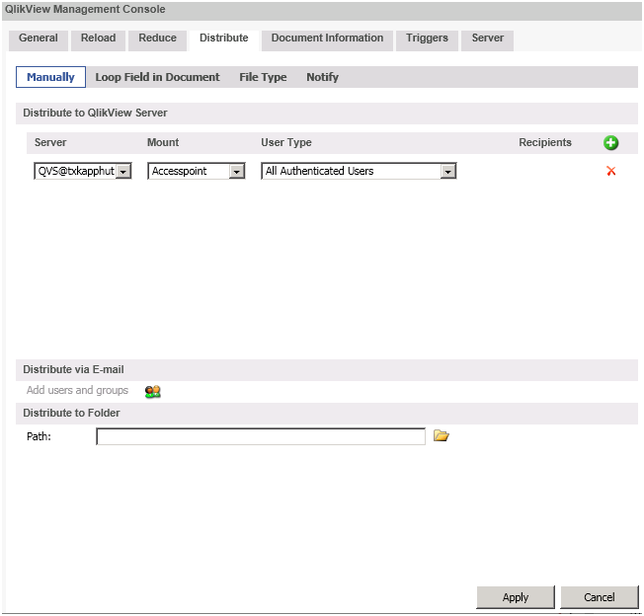Click the Distribute via E-mail heading
The width and height of the screenshot is (644, 616).
coord(73,370)
